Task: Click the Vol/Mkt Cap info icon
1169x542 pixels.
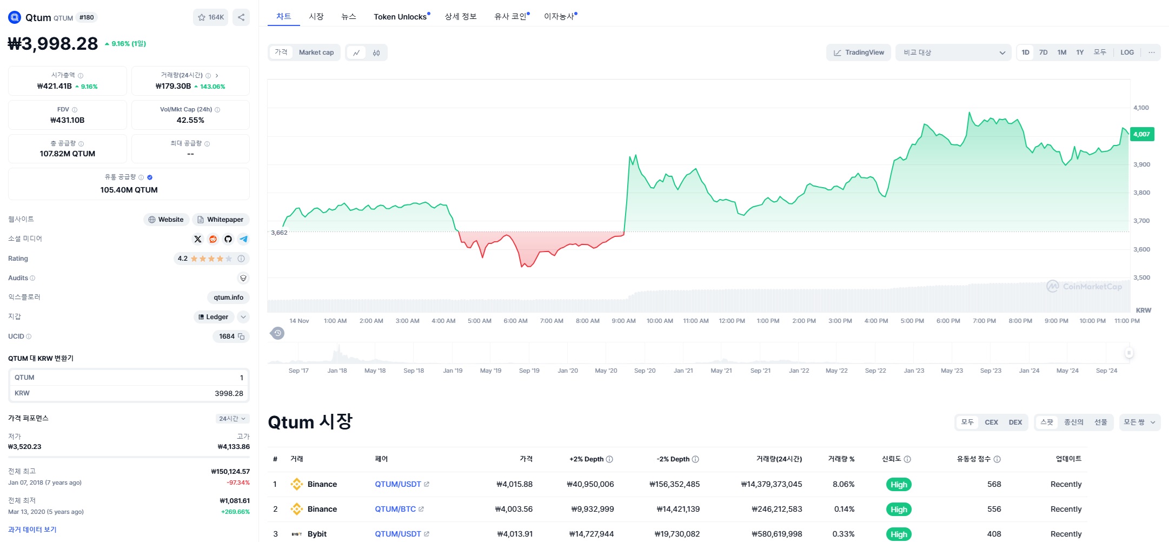Action: 217,110
